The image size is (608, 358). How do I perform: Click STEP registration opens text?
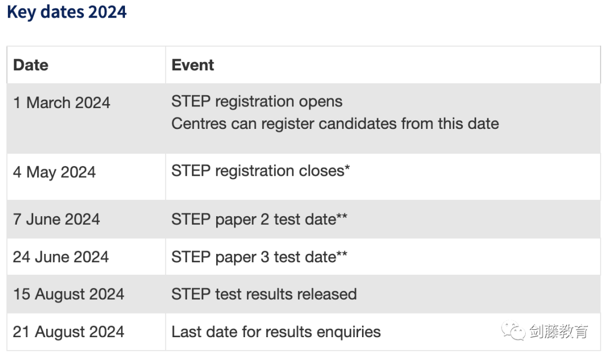click(x=257, y=102)
